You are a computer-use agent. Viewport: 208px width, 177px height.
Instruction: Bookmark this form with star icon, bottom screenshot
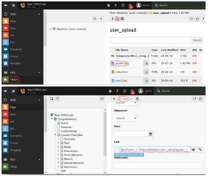tap(201, 99)
